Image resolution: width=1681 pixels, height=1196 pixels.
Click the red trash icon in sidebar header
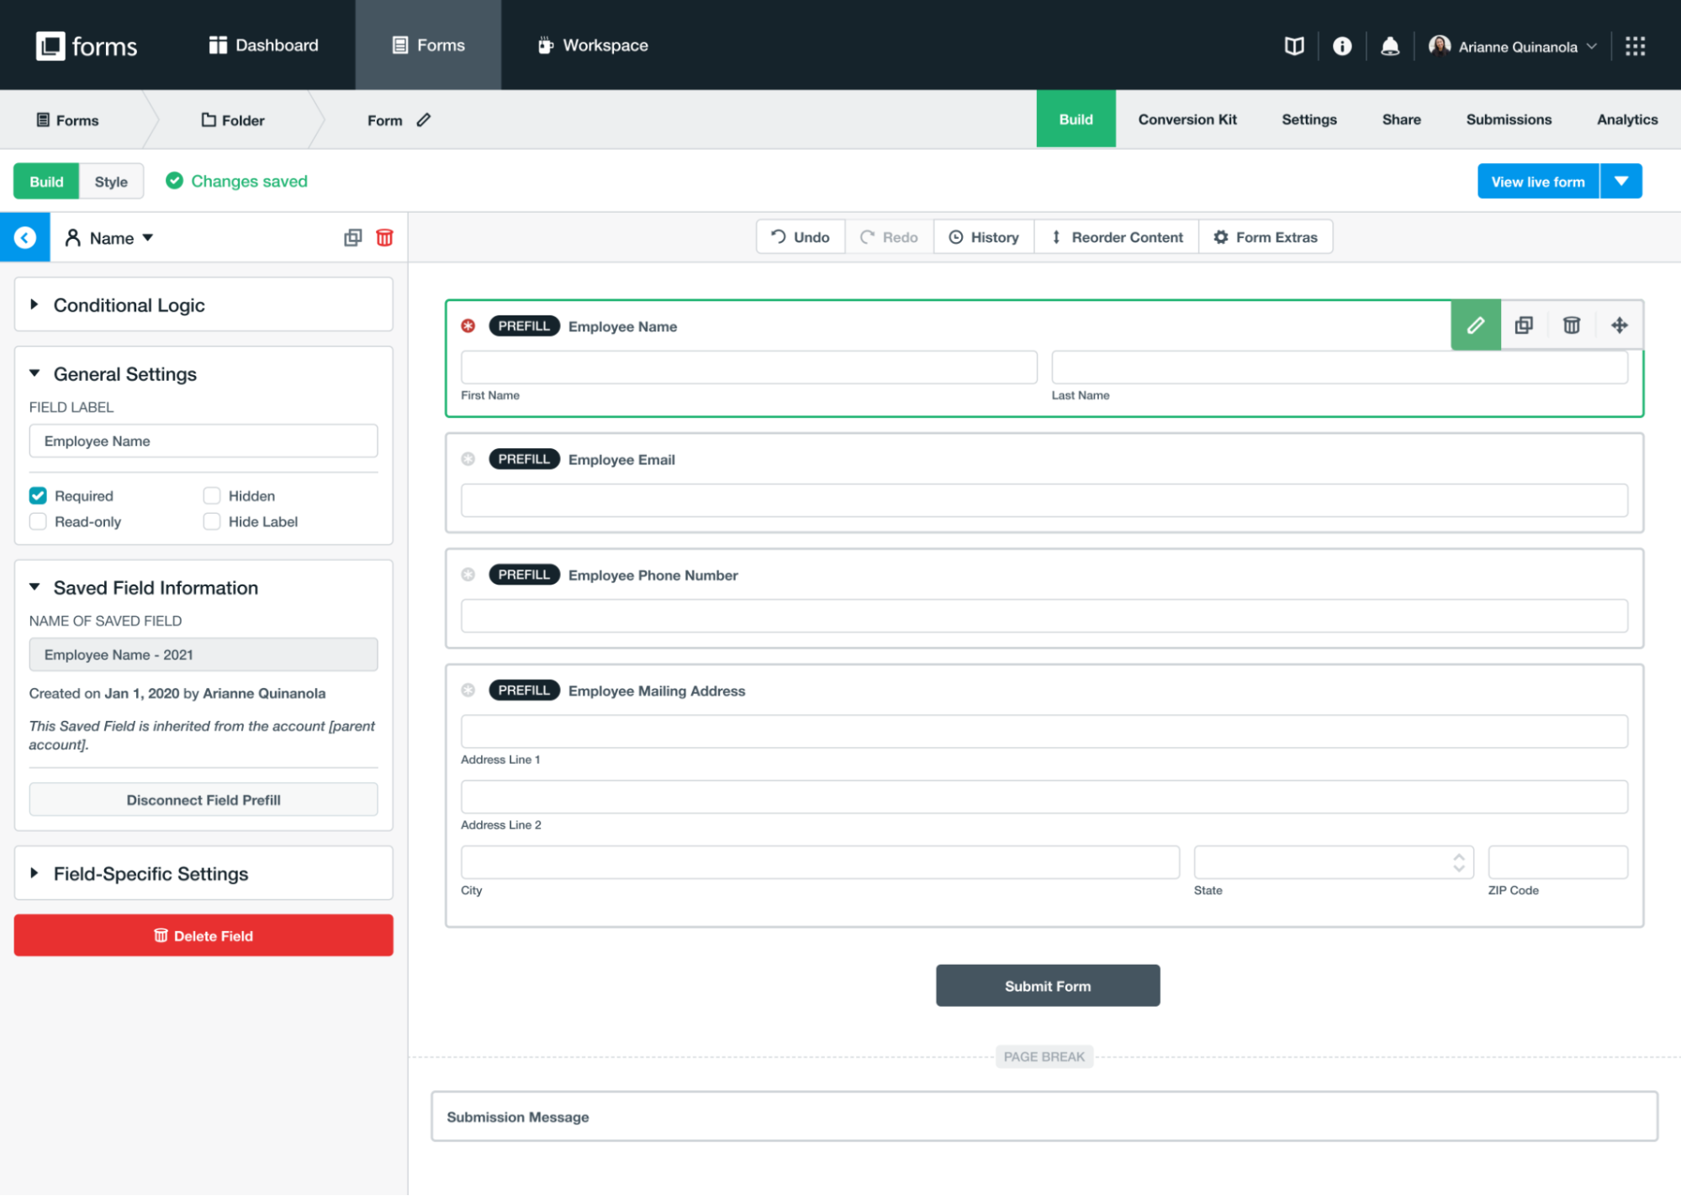[384, 238]
